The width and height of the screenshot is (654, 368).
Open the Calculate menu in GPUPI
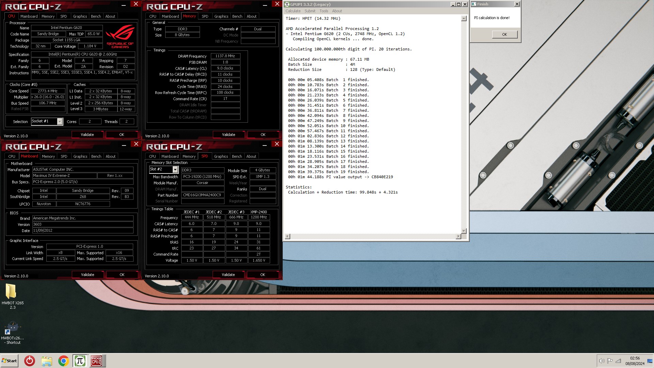[x=293, y=11]
